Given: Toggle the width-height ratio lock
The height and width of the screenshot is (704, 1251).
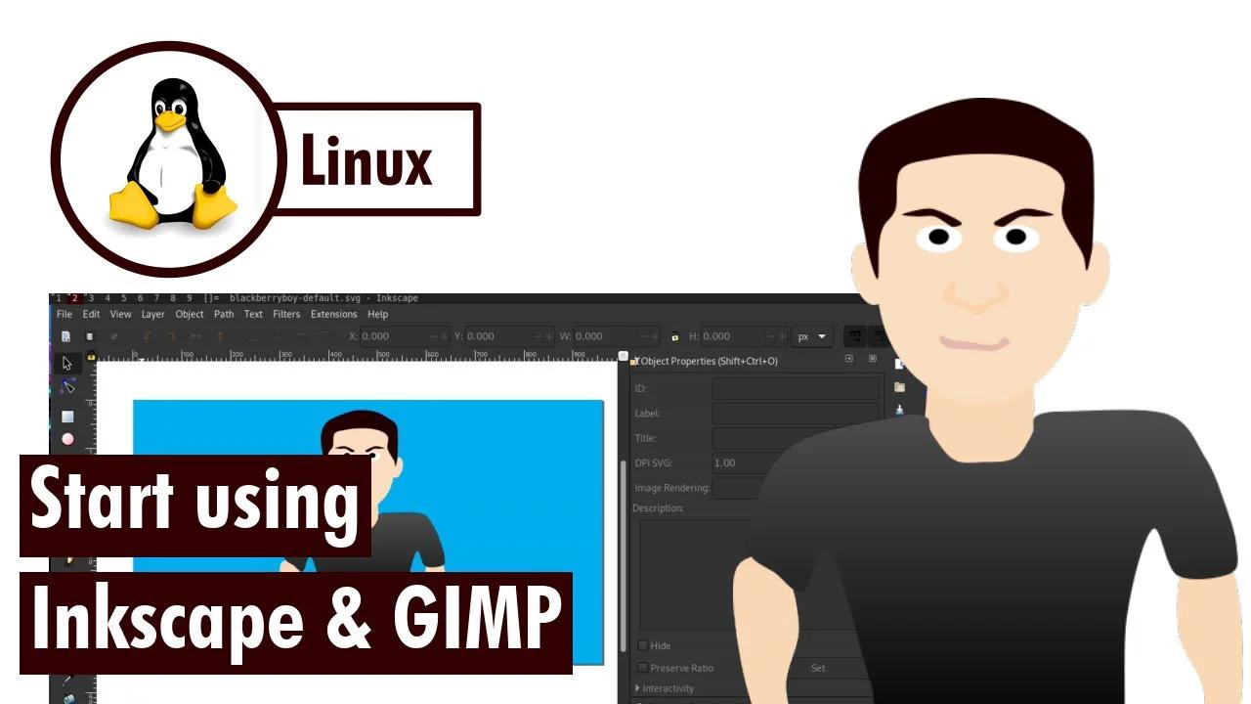Looking at the screenshot, I should (x=674, y=336).
